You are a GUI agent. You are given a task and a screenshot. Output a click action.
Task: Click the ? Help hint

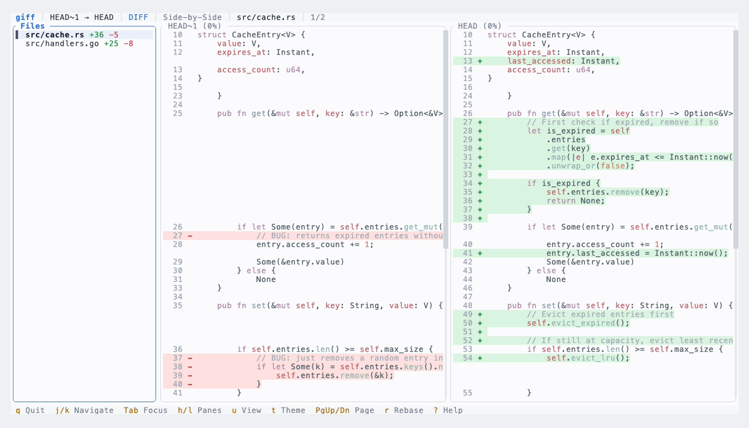pos(448,410)
